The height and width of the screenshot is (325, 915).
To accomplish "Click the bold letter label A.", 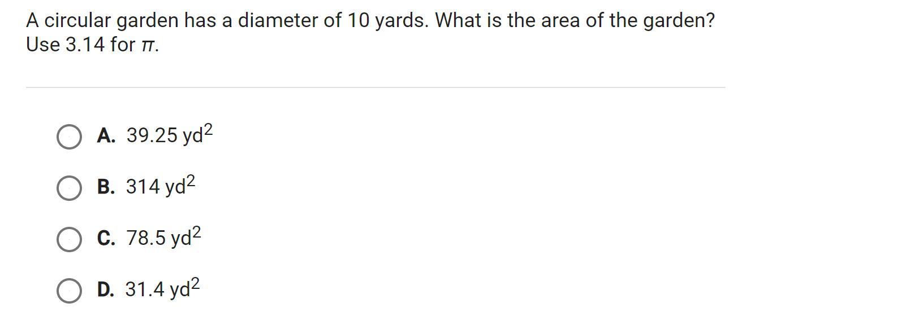I will 106,135.
